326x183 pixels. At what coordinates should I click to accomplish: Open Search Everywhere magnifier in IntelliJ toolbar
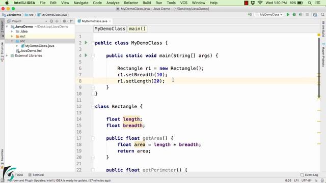322,15
